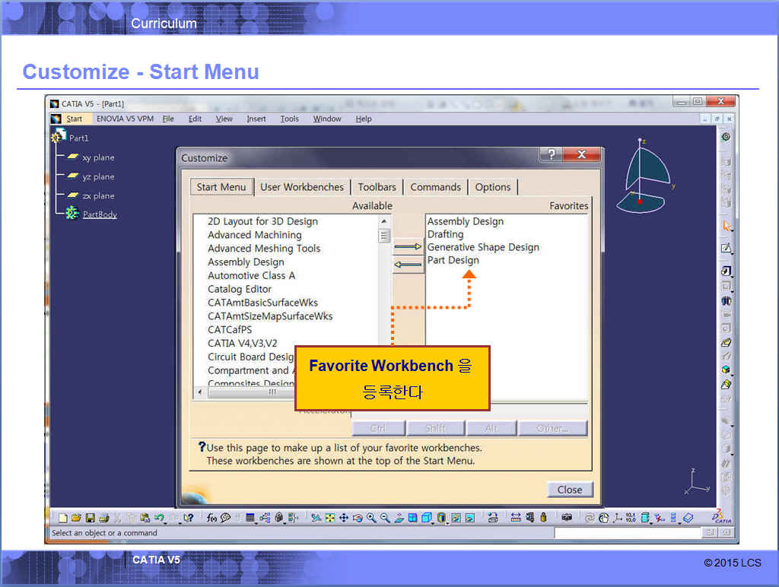This screenshot has height=587, width=779.
Task: Click the Formula f(x) icon
Action: click(x=211, y=518)
